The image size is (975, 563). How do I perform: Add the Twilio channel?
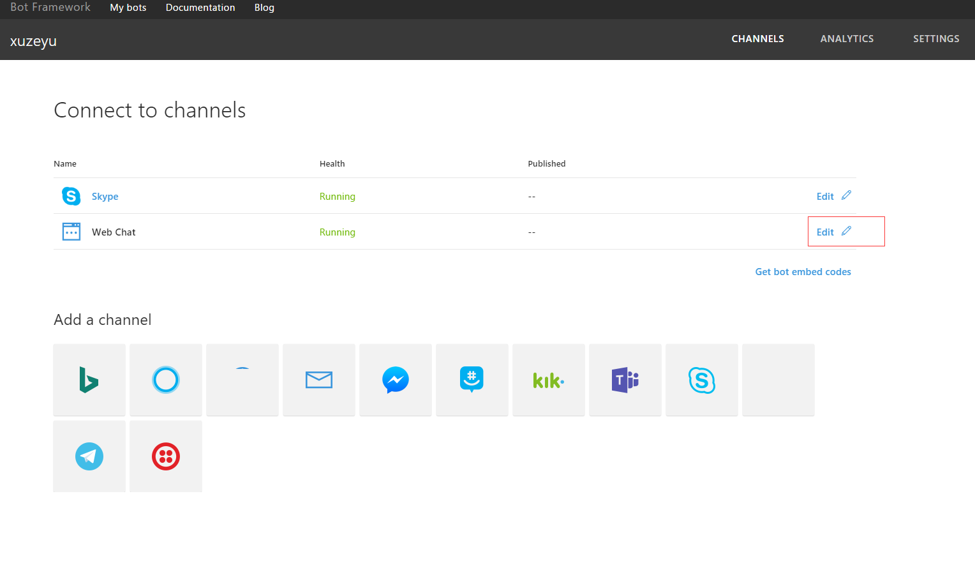[166, 456]
